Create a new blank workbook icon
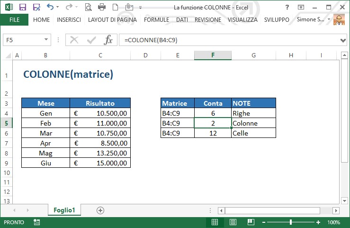This screenshot has width=350, height=228. (115, 7)
